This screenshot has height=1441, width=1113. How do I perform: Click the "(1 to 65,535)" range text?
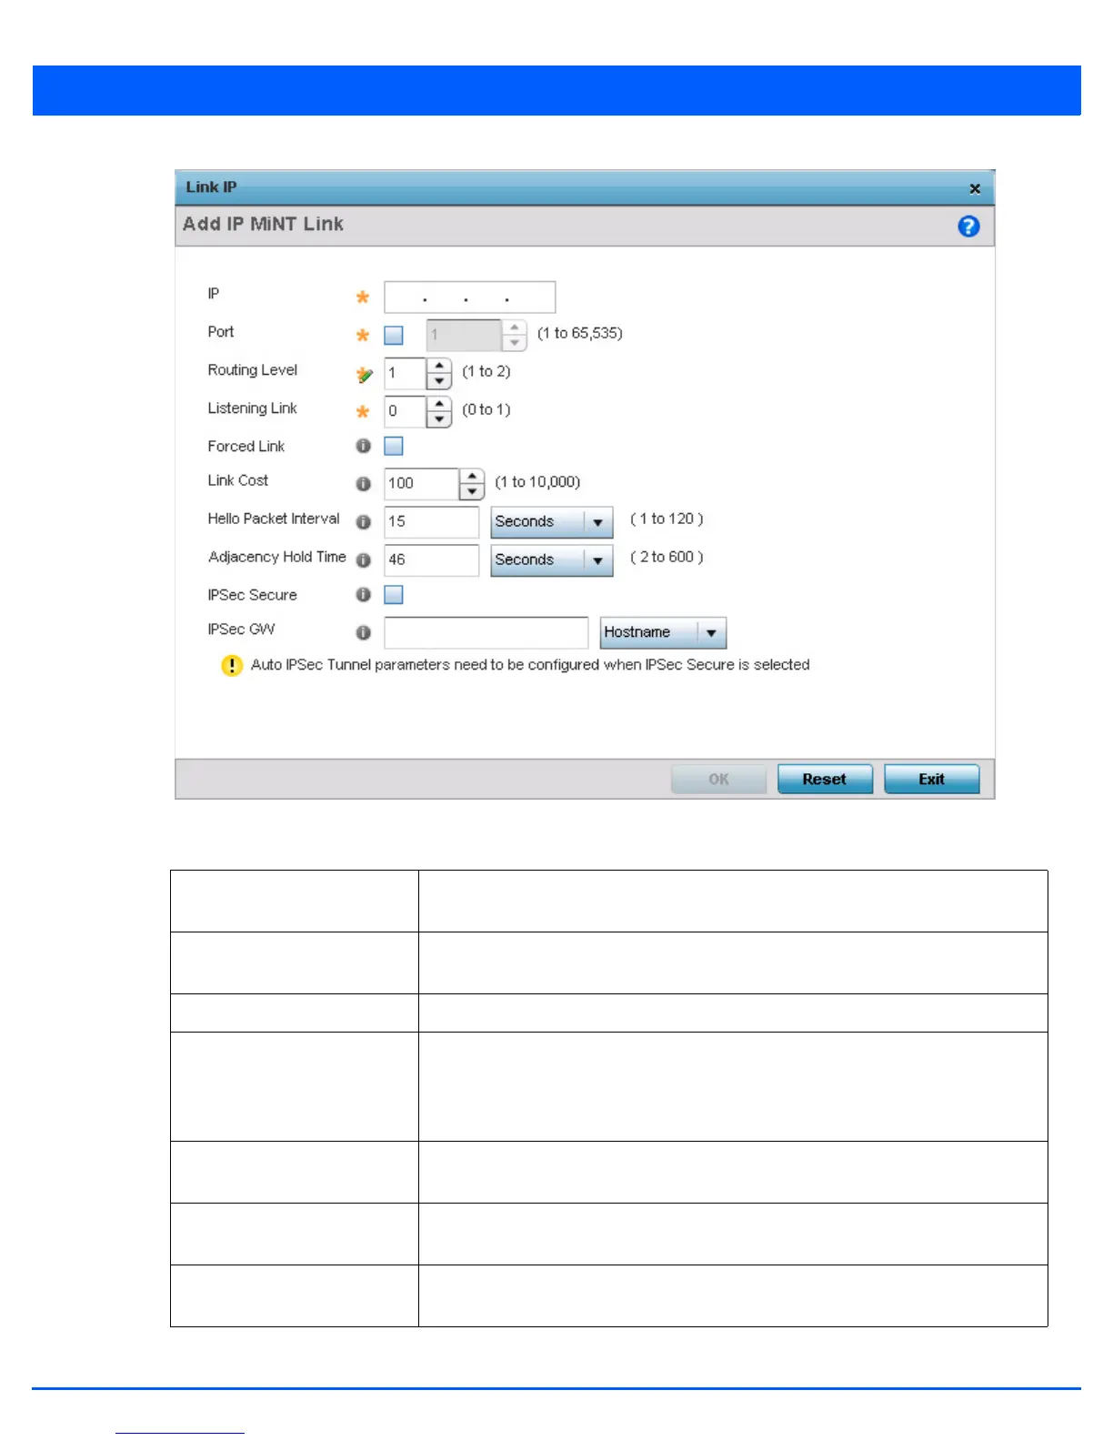pyautogui.click(x=580, y=334)
